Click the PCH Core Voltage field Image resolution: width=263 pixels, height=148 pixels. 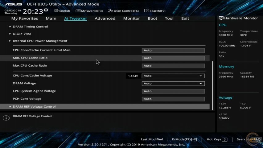(x=173, y=99)
